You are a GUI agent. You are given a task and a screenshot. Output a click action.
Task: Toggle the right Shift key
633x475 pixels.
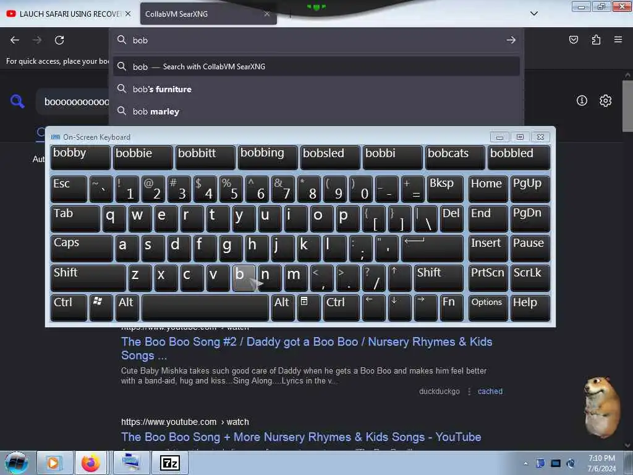click(438, 278)
